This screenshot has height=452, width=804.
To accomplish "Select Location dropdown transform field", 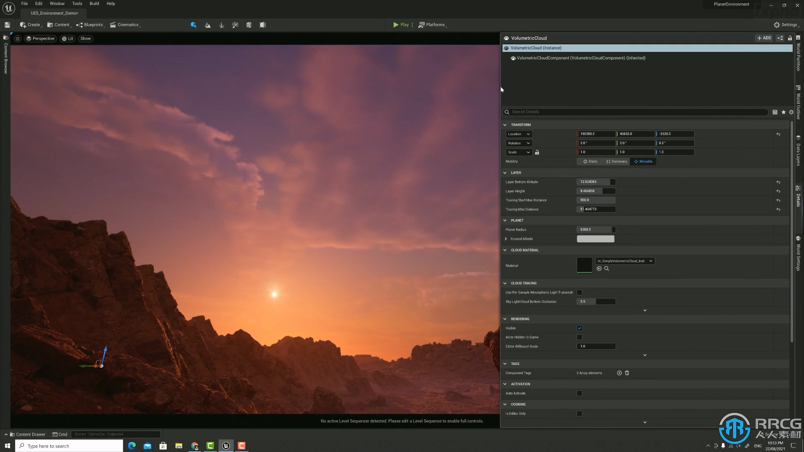I will click(x=518, y=134).
